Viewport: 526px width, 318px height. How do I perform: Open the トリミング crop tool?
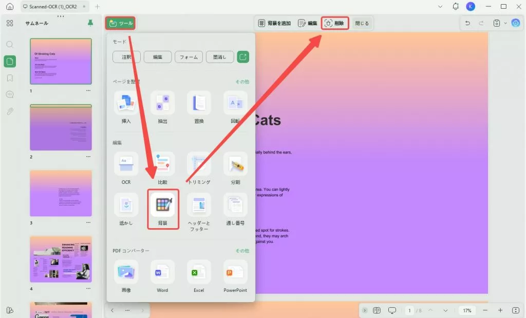click(x=199, y=169)
